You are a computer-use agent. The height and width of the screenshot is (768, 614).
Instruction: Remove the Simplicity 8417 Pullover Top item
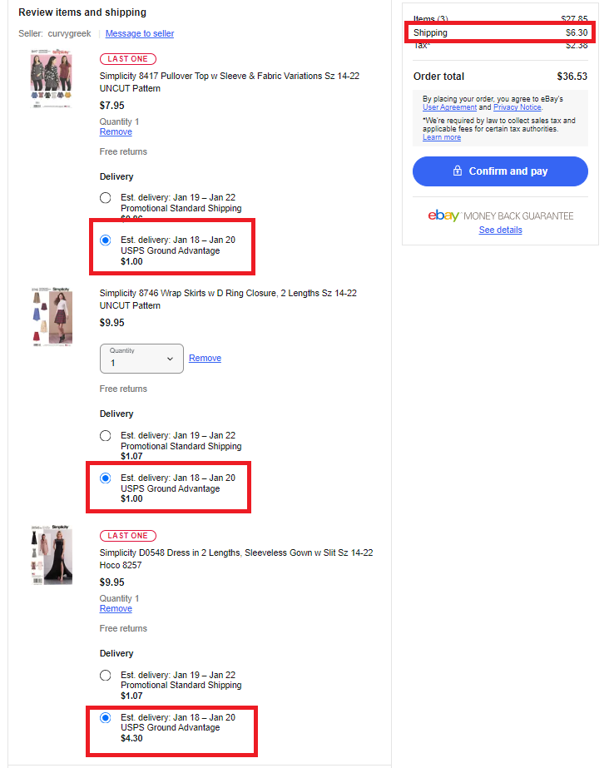click(116, 131)
